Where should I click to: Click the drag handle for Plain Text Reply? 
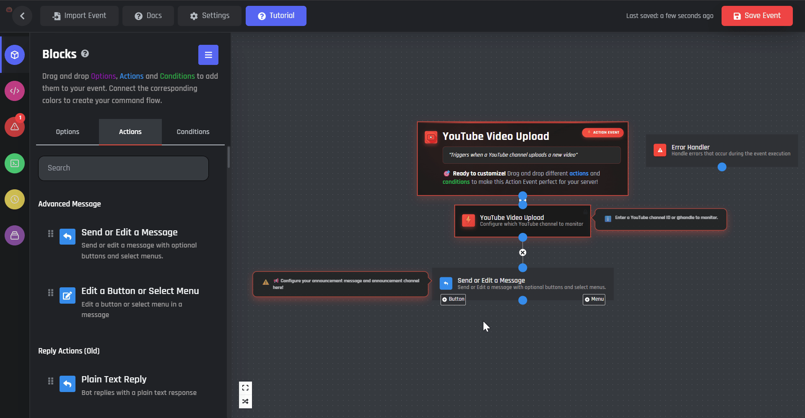(x=51, y=381)
